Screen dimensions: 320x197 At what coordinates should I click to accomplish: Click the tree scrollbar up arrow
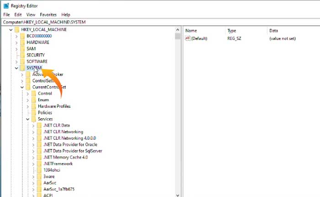pos(177,30)
